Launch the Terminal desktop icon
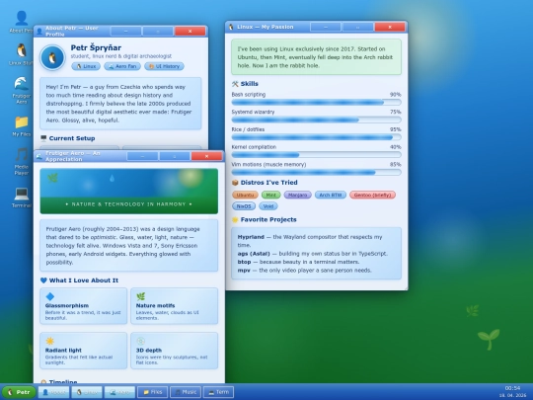Viewport: 533px width, 400px height. coord(21,198)
